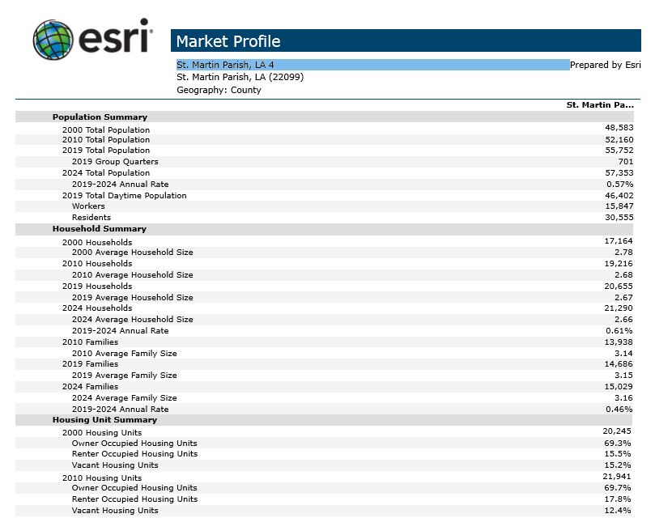Click the 2000 Total Population label
Image resolution: width=655 pixels, height=518 pixels.
[106, 130]
